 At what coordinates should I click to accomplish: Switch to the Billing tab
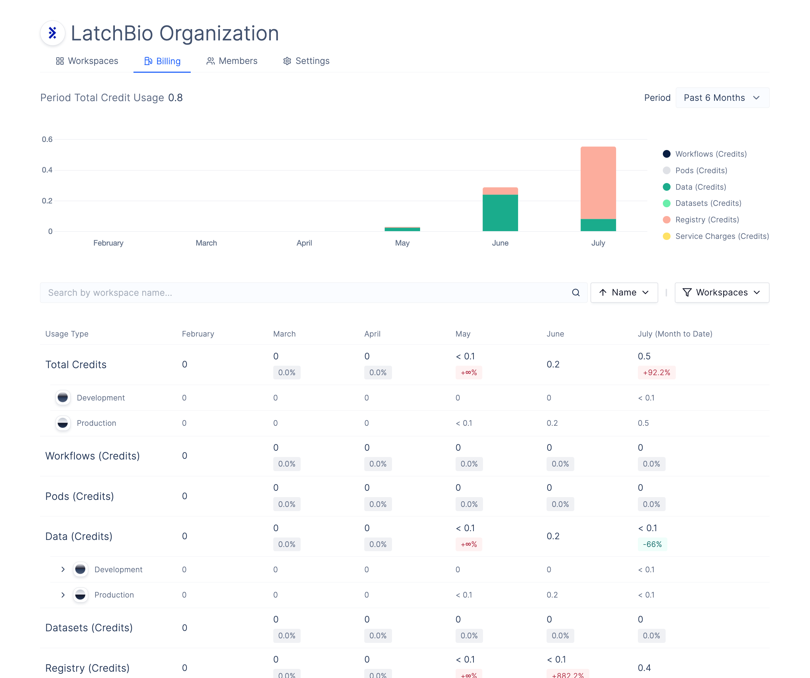(162, 61)
